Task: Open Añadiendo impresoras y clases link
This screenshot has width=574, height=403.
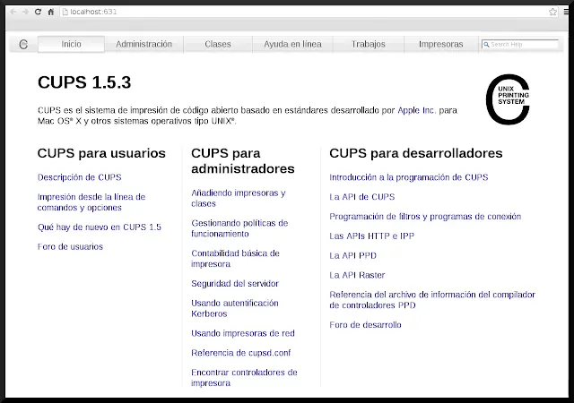Action: pyautogui.click(x=239, y=198)
